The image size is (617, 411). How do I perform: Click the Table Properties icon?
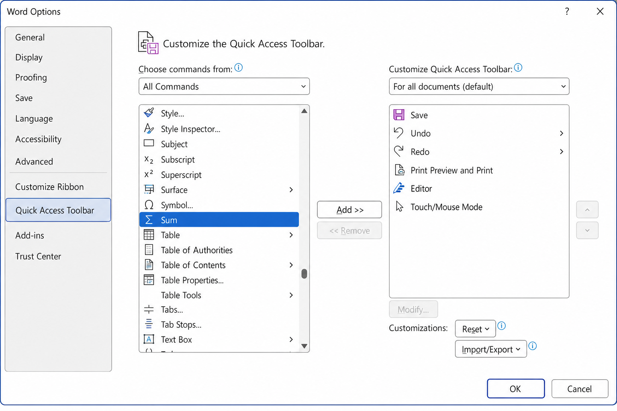pyautogui.click(x=149, y=280)
